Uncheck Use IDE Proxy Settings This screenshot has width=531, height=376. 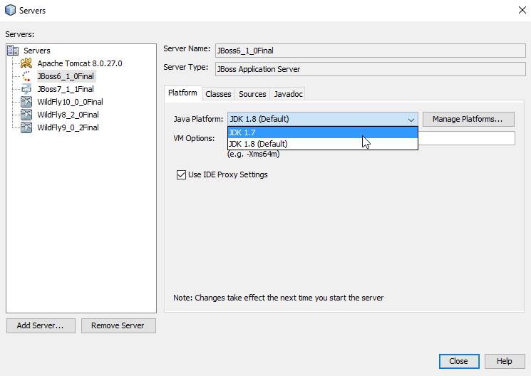click(x=181, y=174)
